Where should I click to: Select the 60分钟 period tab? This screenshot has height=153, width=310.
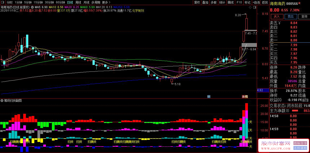click(60, 2)
